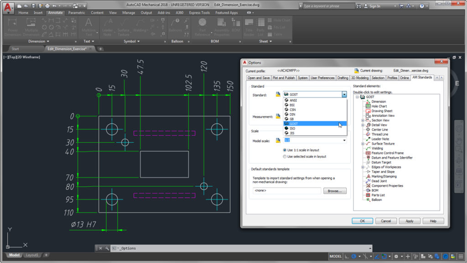Click the default standards template path field
The width and height of the screenshot is (467, 263).
(287, 191)
